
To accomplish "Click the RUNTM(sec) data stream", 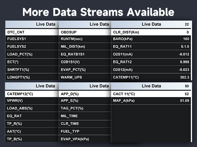I will coord(85,40).
